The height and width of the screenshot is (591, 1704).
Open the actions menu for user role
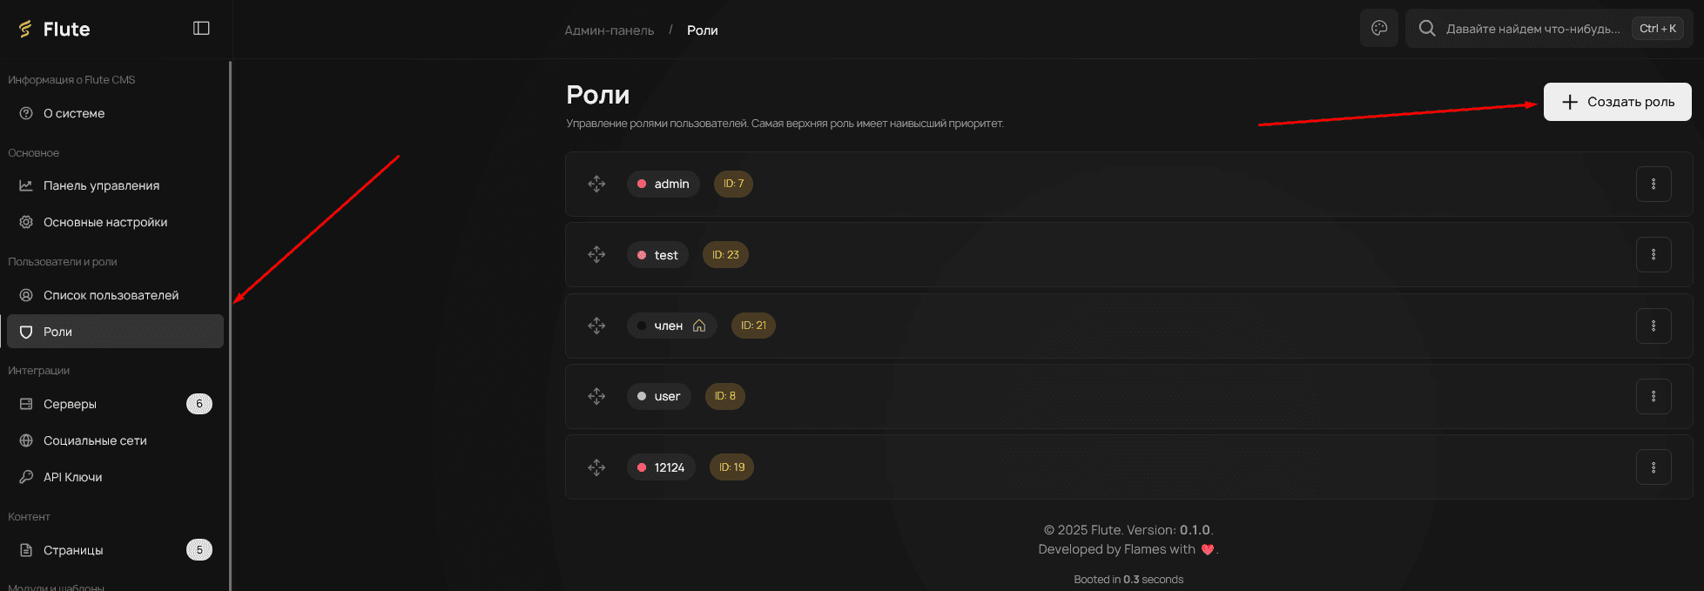(1653, 396)
